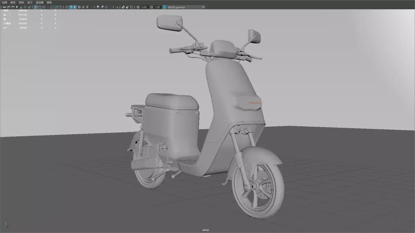Open the sRGB gamma view transform dropdown
The width and height of the screenshot is (415, 233).
pyautogui.click(x=186, y=7)
